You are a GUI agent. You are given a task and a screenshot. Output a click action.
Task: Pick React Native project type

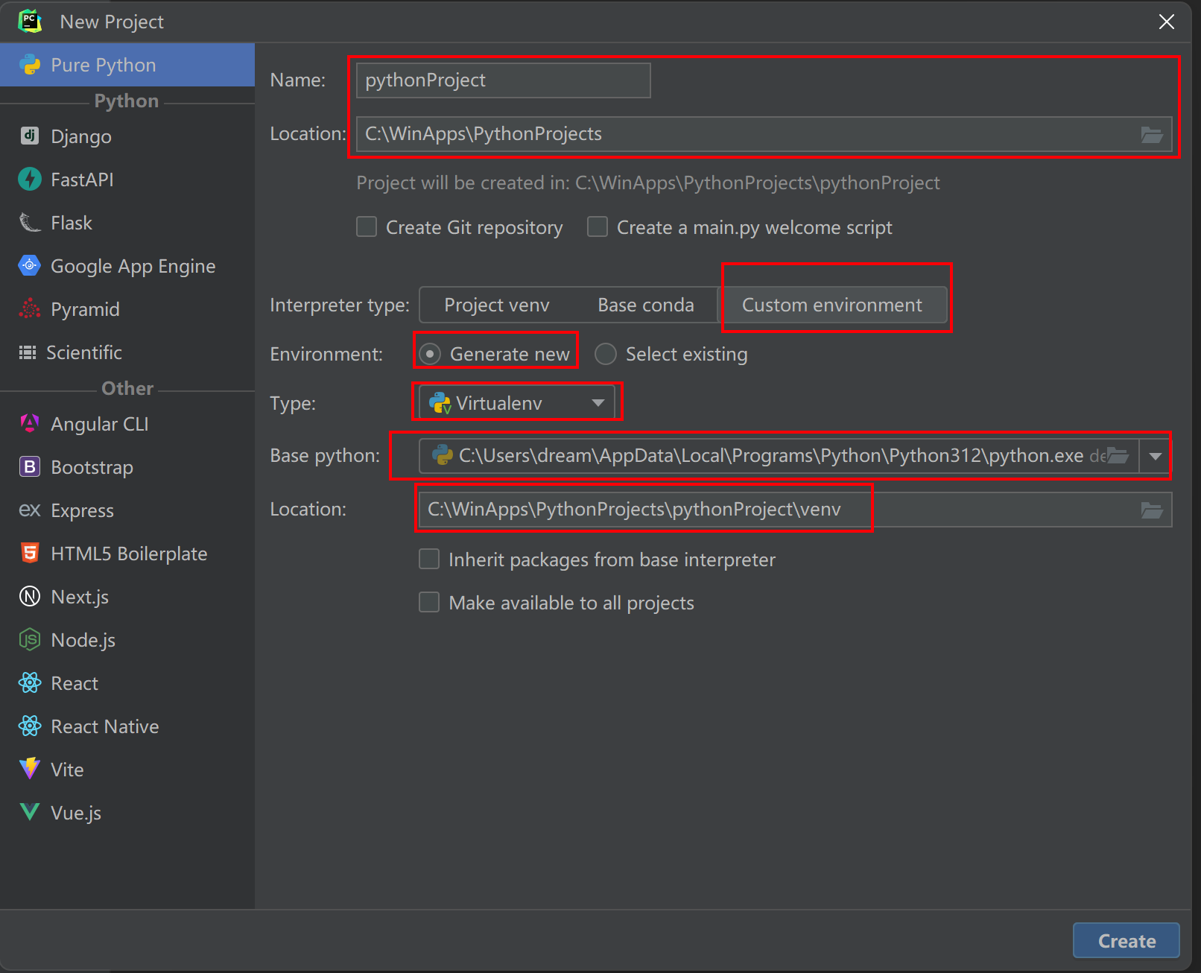[127, 726]
